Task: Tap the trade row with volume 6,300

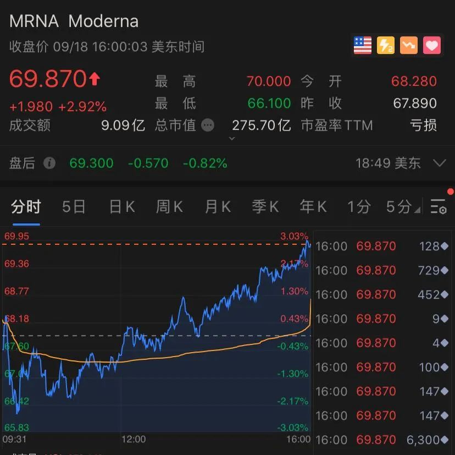Action: [x=382, y=440]
